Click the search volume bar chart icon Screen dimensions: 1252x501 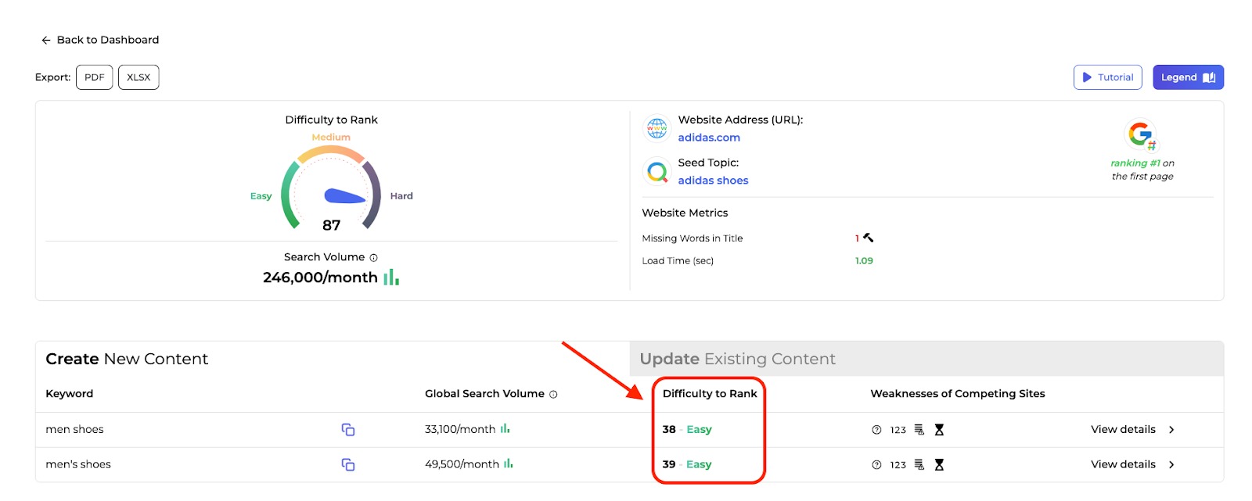point(391,277)
